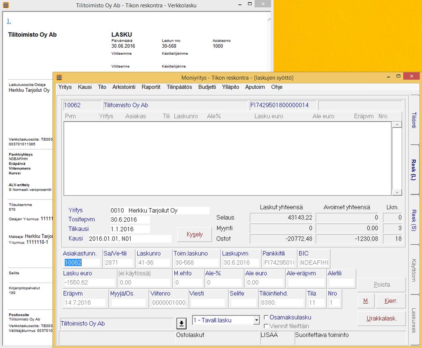Open the Yritys menu
The width and height of the screenshot is (422, 348).
[x=65, y=87]
